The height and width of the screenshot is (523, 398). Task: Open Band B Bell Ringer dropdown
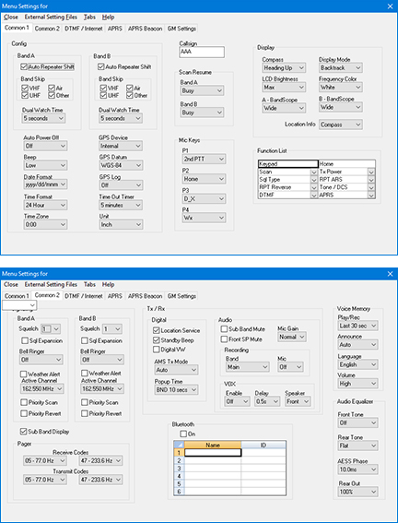click(102, 360)
